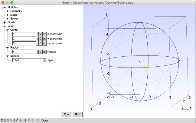The height and width of the screenshot is (123, 196).
Task: Expand the Solver module item
Action: point(8,19)
